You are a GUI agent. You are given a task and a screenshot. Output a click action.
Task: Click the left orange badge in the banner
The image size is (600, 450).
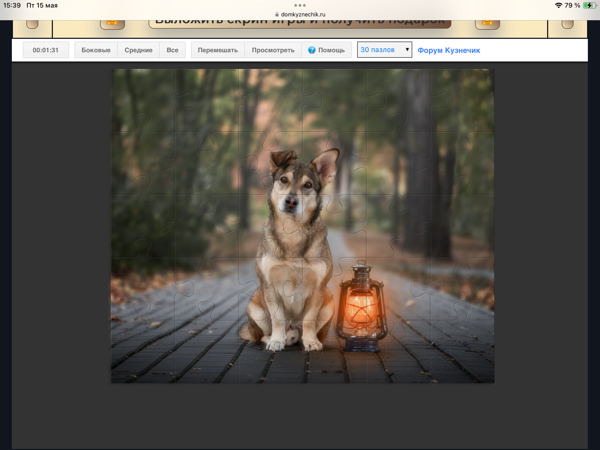(x=112, y=24)
